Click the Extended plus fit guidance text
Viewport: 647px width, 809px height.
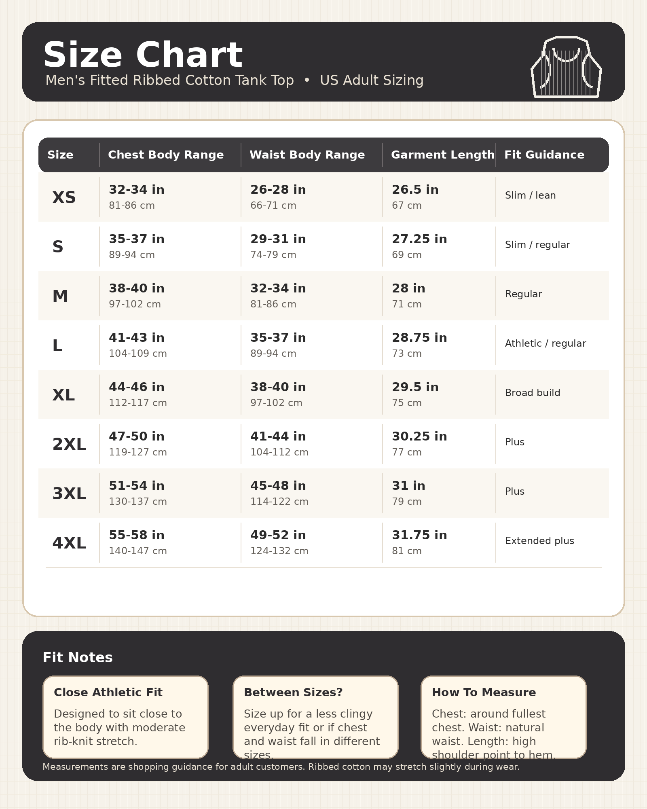pyautogui.click(x=539, y=540)
